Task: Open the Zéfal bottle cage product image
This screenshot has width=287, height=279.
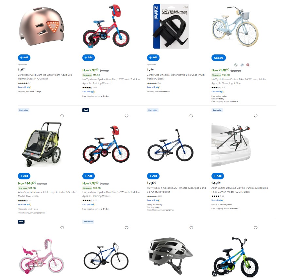Action: [x=171, y=26]
